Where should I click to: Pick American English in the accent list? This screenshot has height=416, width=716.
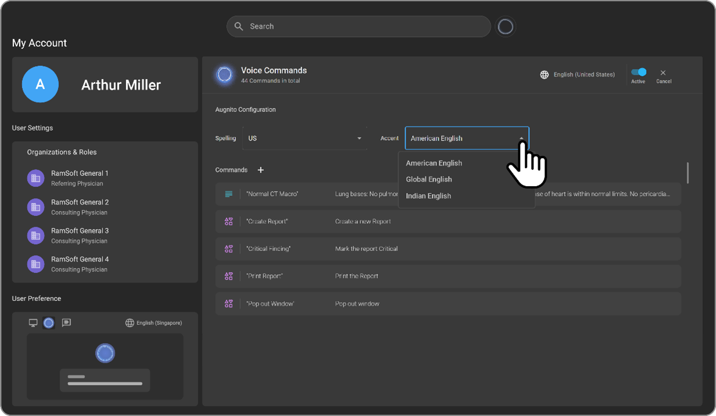(434, 163)
